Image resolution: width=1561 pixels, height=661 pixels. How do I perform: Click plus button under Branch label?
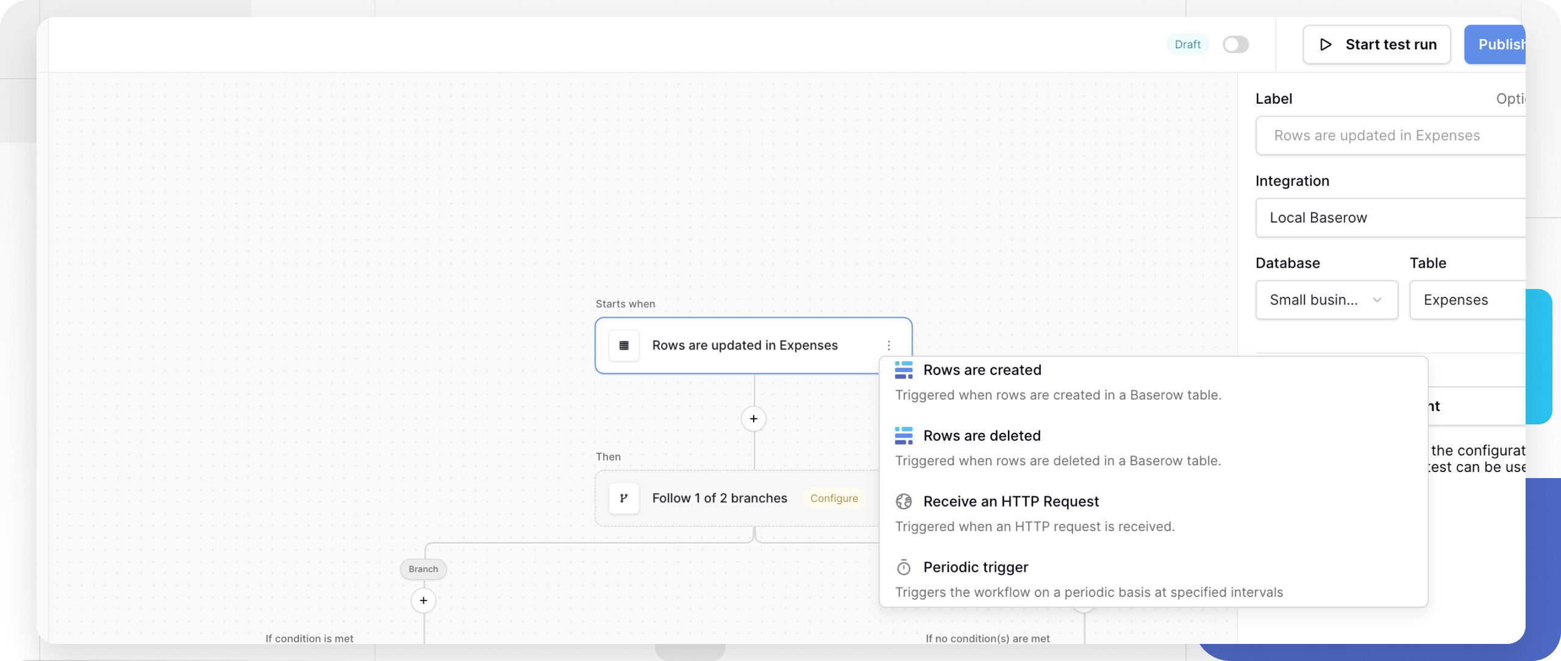(x=423, y=601)
